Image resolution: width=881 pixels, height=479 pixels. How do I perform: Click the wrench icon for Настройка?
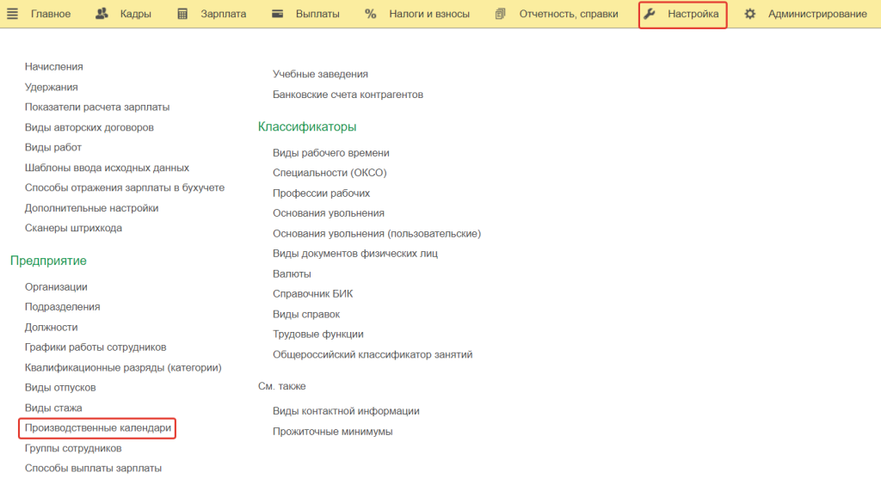point(650,14)
